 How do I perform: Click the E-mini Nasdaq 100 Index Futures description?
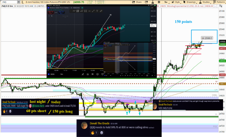point(48,2)
